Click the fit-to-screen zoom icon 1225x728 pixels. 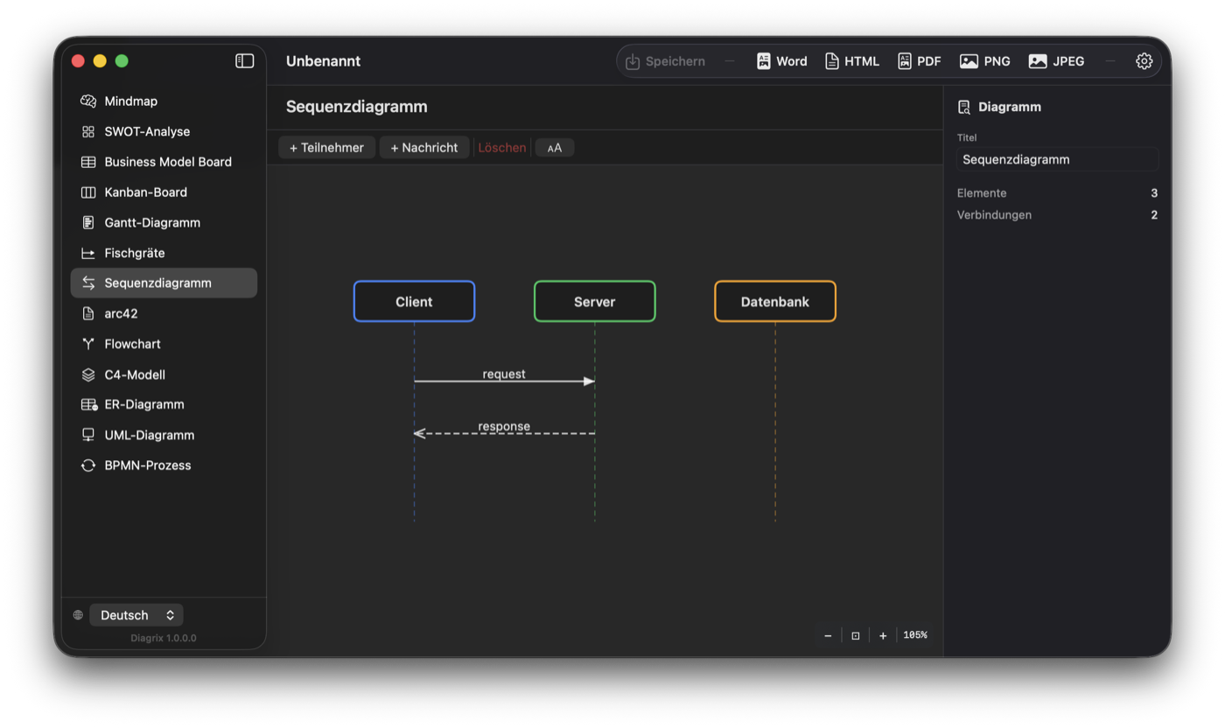[856, 635]
